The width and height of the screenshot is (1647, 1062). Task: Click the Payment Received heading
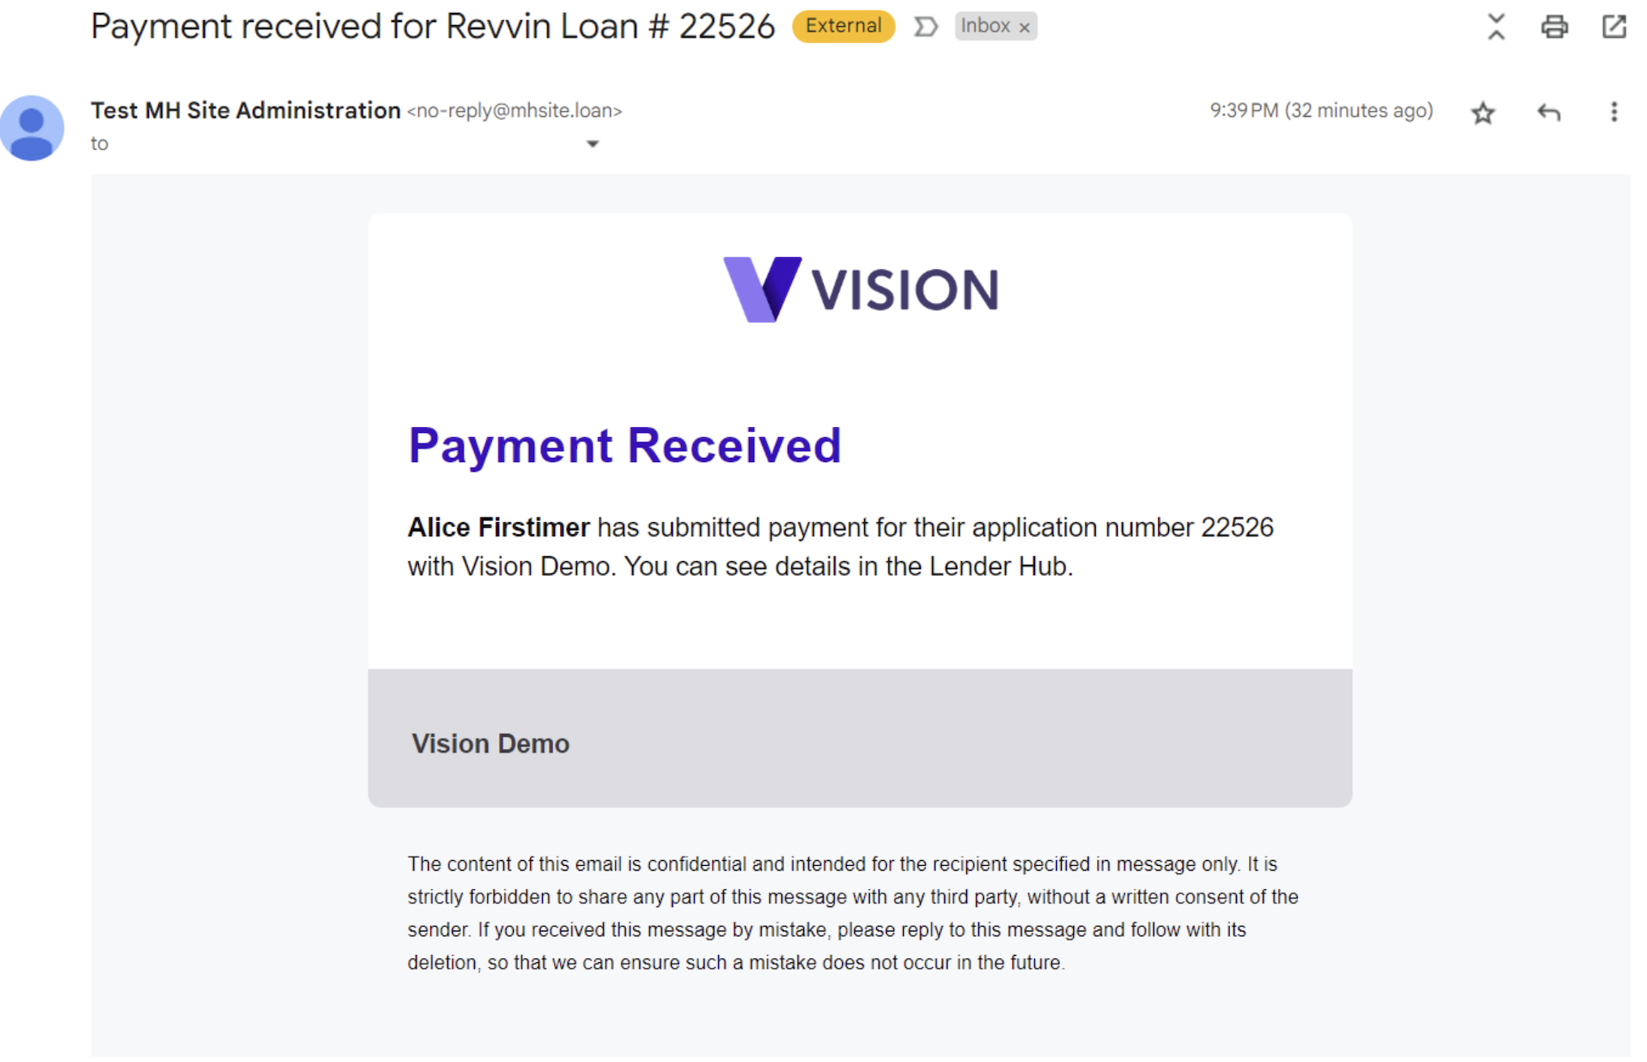click(624, 446)
